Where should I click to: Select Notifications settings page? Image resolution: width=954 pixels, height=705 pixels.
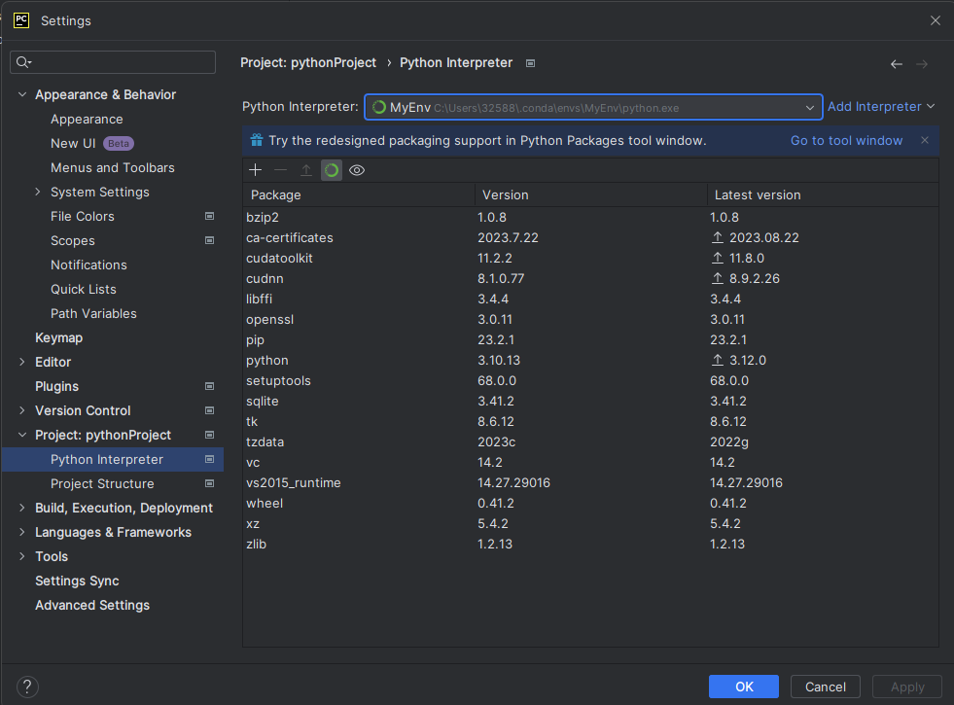(88, 265)
